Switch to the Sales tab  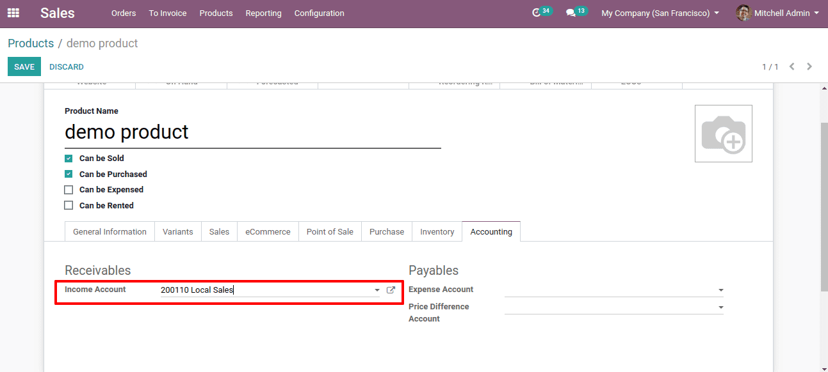point(219,231)
